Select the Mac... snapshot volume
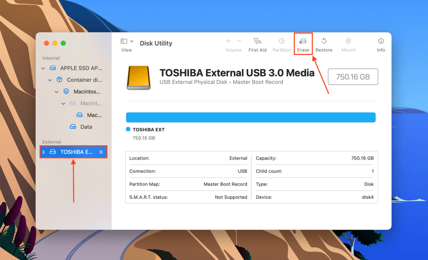This screenshot has height=260, width=428. (95, 115)
